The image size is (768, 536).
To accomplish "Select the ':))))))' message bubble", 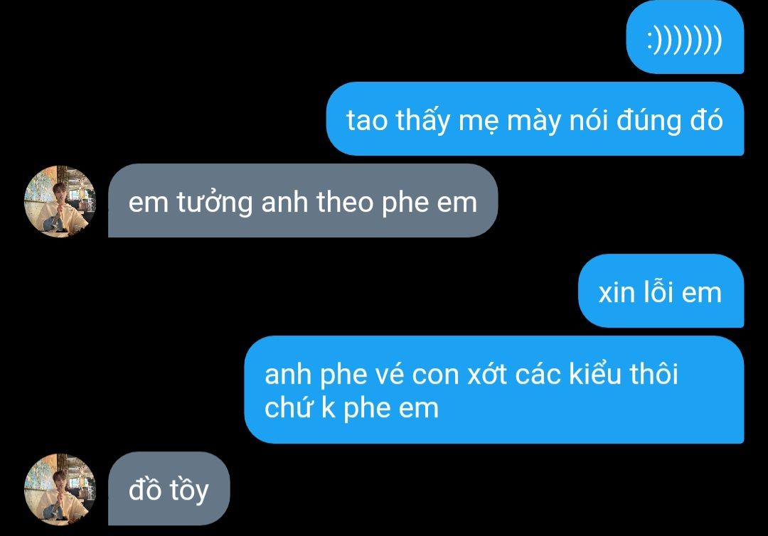I will pos(686,37).
